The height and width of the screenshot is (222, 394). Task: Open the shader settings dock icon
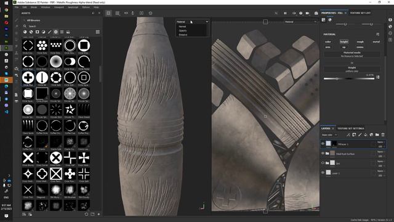(x=390, y=27)
